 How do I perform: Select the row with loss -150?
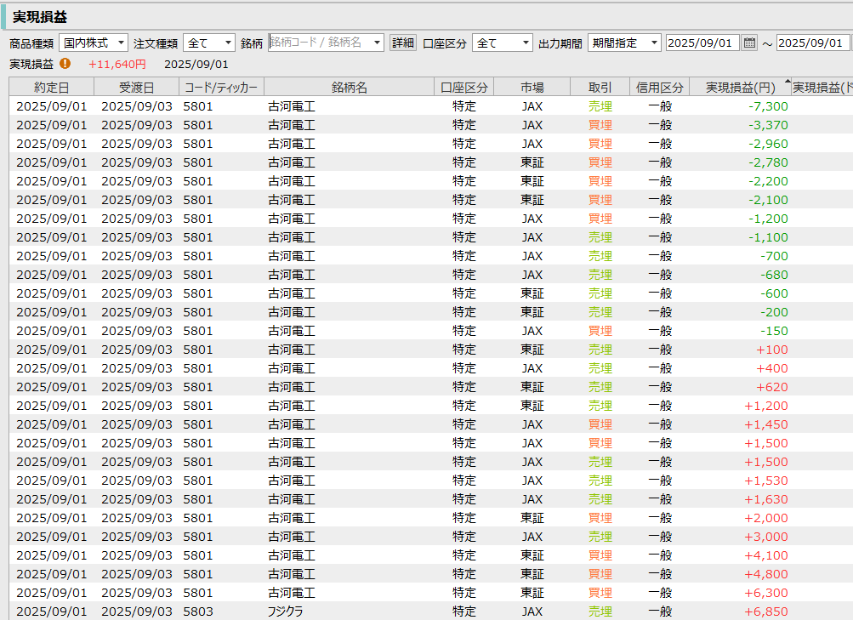pos(431,331)
